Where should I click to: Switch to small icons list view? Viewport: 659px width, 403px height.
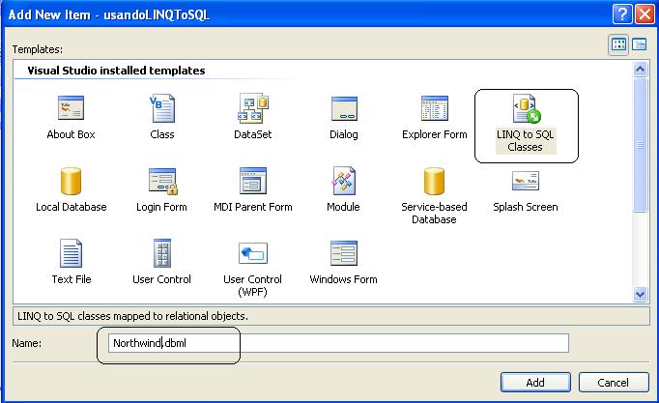(x=640, y=44)
